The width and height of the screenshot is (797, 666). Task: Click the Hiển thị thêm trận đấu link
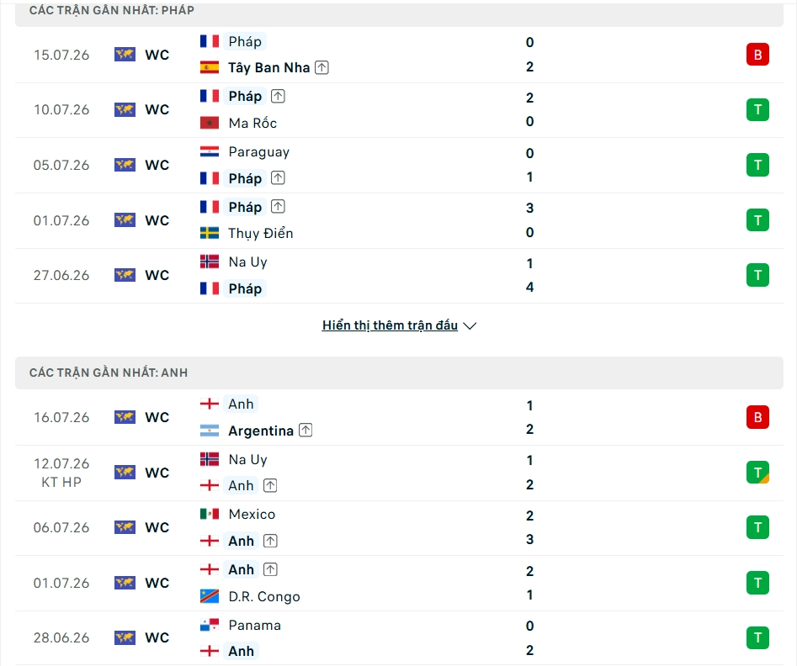tap(390, 325)
